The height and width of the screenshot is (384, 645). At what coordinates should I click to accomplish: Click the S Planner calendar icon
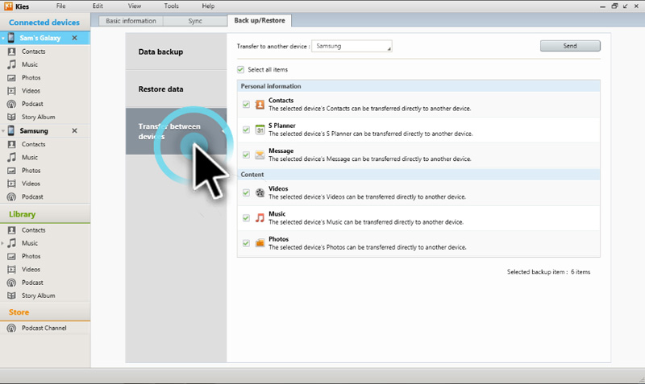(260, 130)
